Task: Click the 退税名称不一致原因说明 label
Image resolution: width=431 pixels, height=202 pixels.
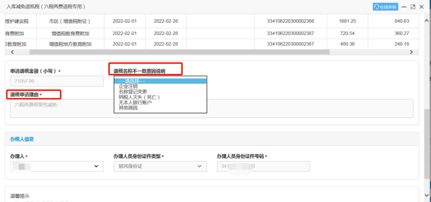Action: tap(139, 71)
